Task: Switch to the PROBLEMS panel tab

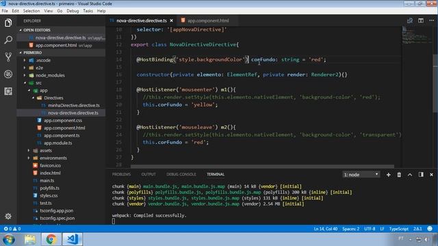Action: [121, 174]
